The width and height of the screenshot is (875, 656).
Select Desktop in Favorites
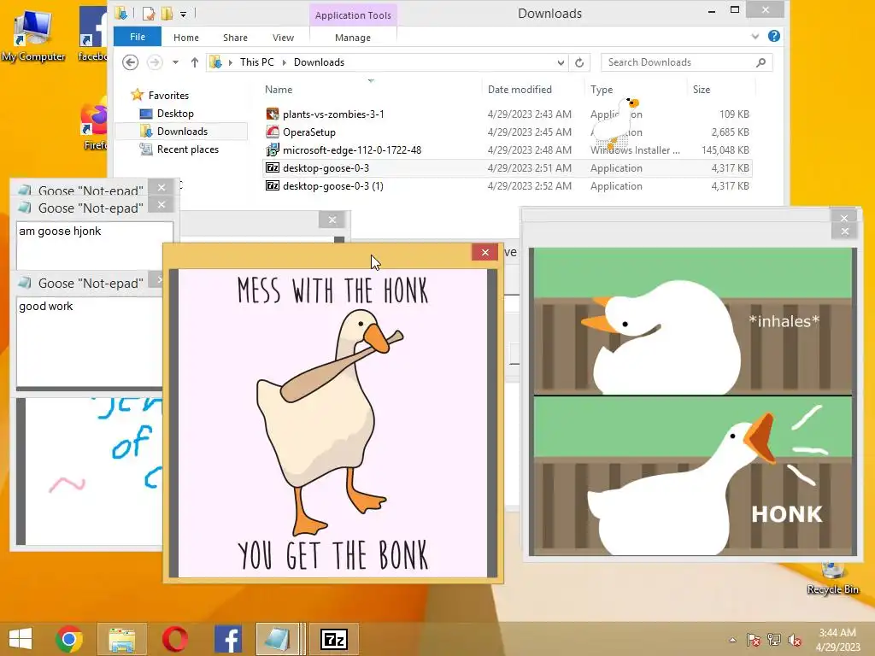[x=175, y=114]
